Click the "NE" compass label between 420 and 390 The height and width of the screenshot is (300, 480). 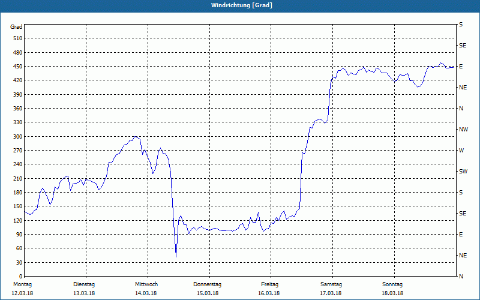tap(463, 88)
